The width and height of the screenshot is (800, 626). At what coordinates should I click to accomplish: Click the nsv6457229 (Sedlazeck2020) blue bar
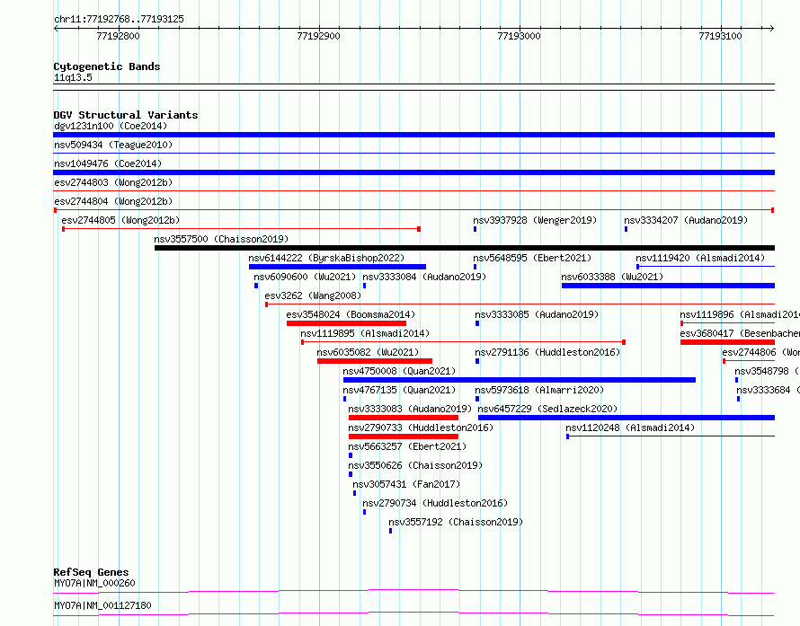(626, 418)
